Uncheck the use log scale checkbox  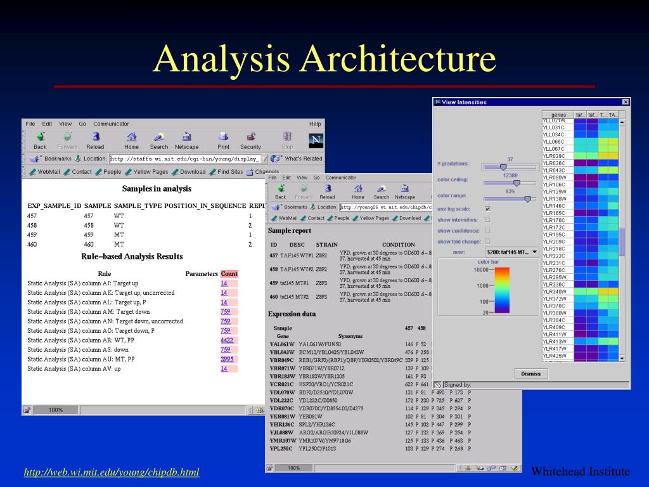(487, 209)
